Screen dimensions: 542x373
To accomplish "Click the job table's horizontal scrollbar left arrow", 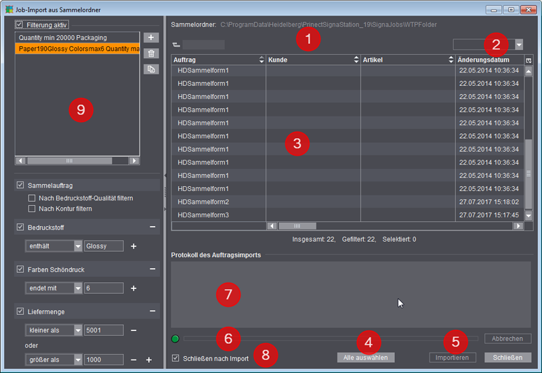I will [272, 226].
